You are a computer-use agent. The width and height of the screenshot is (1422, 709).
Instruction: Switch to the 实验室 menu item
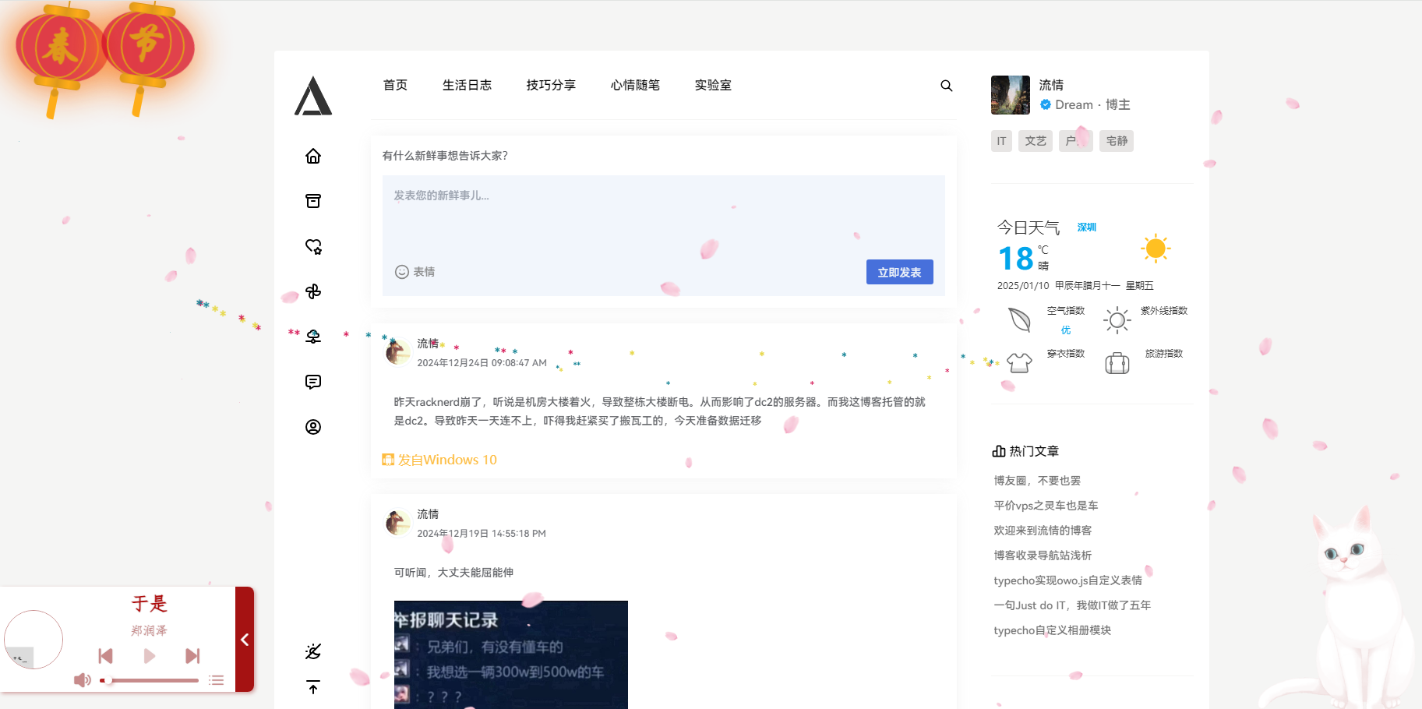(x=713, y=86)
